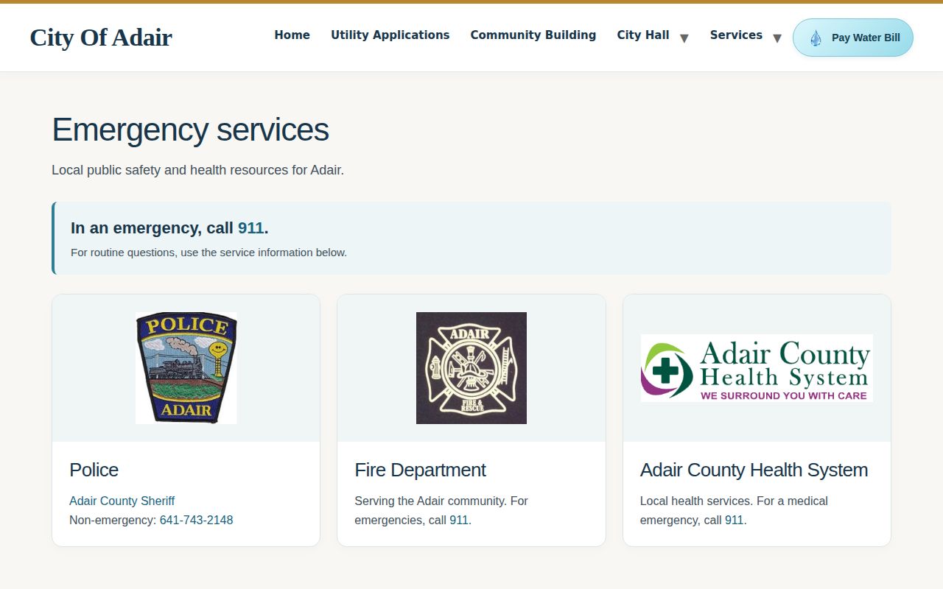This screenshot has height=589, width=943.
Task: Select the Services menu item
Action: (x=736, y=35)
